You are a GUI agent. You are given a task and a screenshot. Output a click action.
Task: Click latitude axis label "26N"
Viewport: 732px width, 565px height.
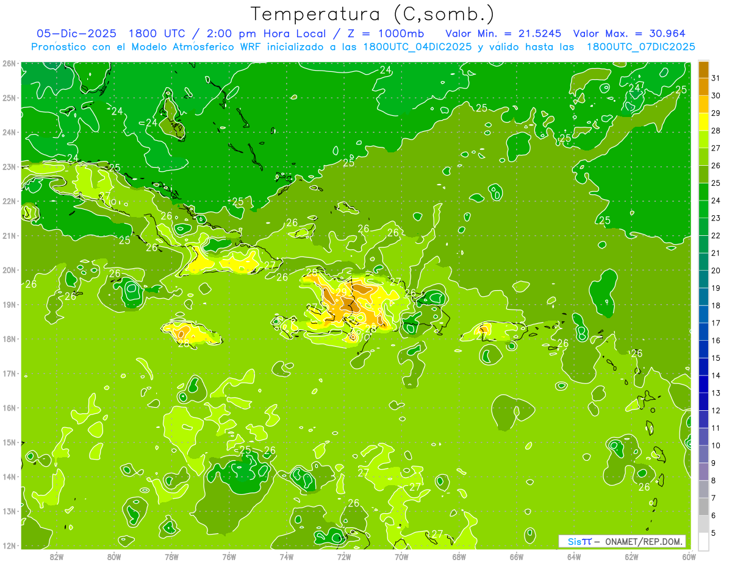[9, 63]
